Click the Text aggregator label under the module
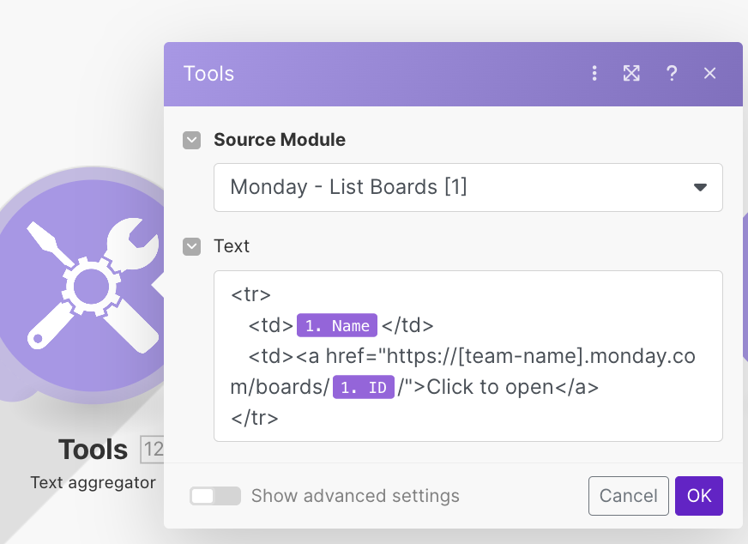The image size is (748, 544). pyautogui.click(x=93, y=482)
